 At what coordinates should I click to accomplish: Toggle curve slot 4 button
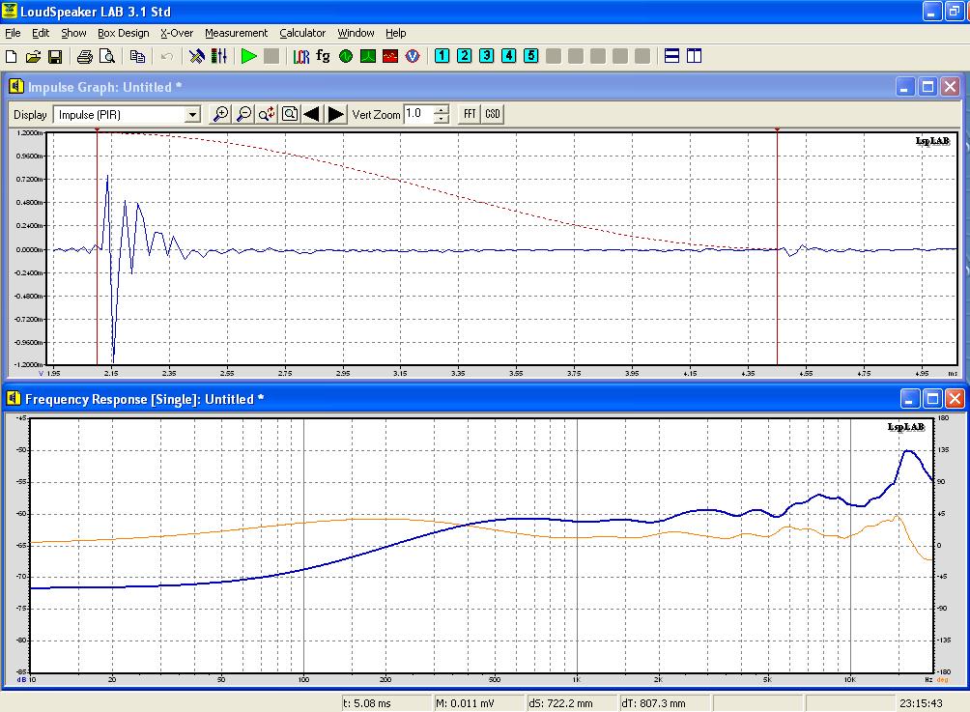(x=508, y=56)
